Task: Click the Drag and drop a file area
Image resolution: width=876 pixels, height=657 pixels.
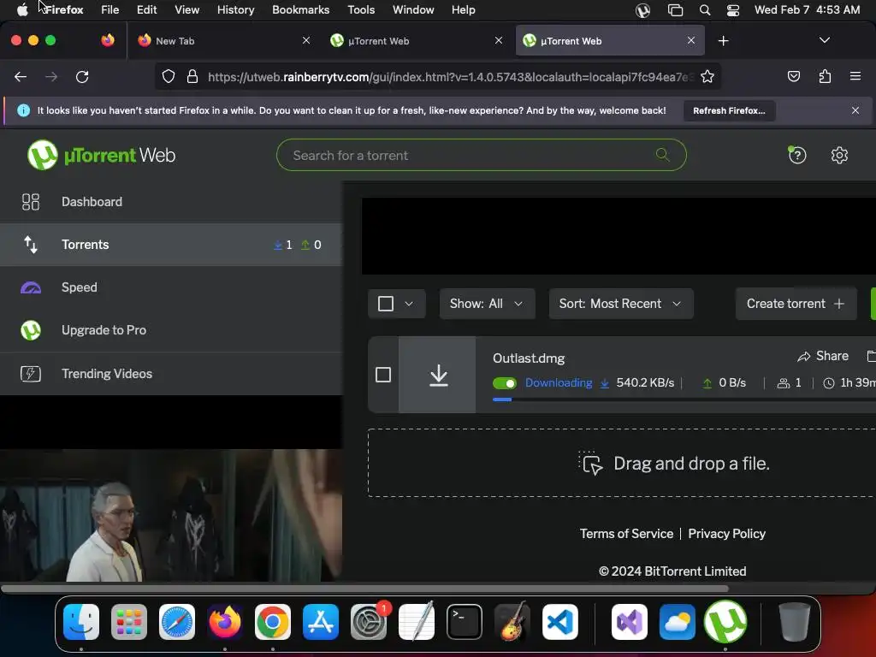Action: (x=622, y=463)
